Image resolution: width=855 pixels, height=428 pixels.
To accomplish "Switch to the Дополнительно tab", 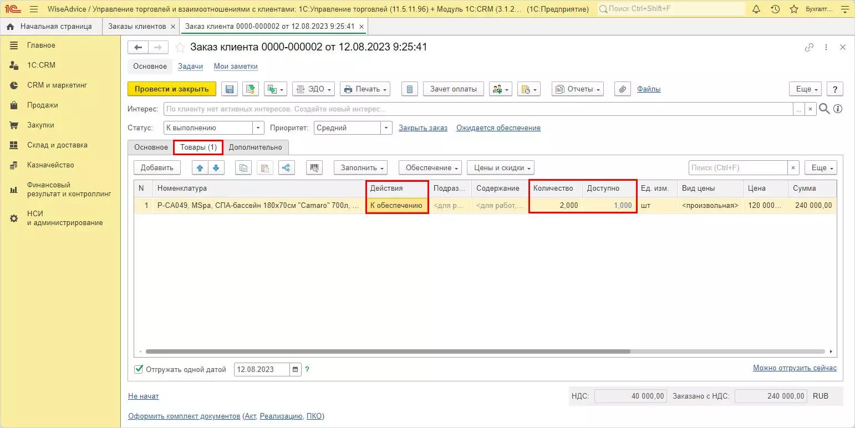I will 256,147.
